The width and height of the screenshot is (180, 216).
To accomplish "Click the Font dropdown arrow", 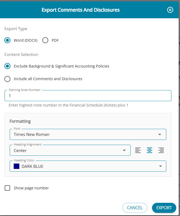I will point(160,134).
